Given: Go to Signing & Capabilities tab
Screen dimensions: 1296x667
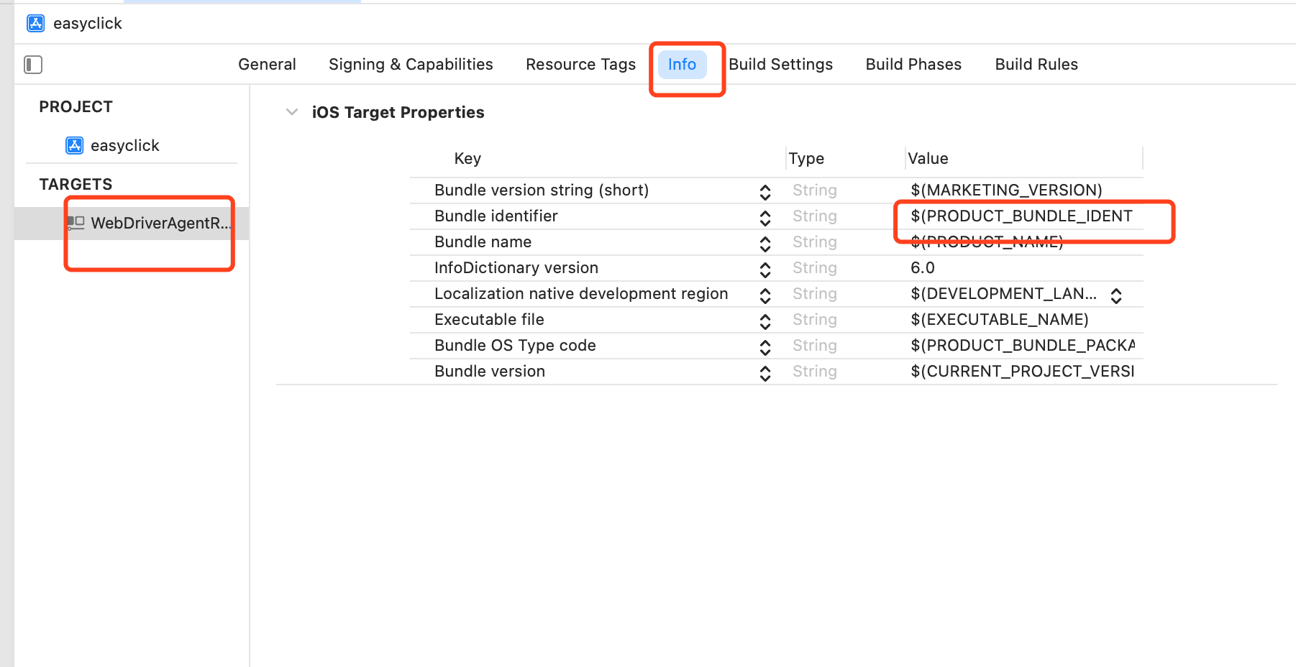Looking at the screenshot, I should [x=411, y=65].
